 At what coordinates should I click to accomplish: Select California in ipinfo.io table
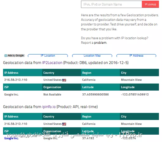click(x=89, y=124)
